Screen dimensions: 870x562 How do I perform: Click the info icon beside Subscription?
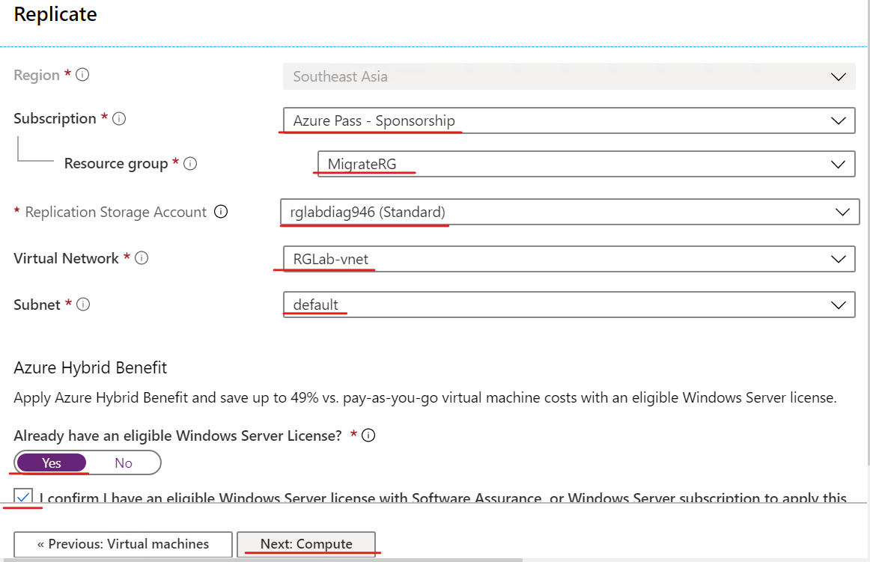119,119
